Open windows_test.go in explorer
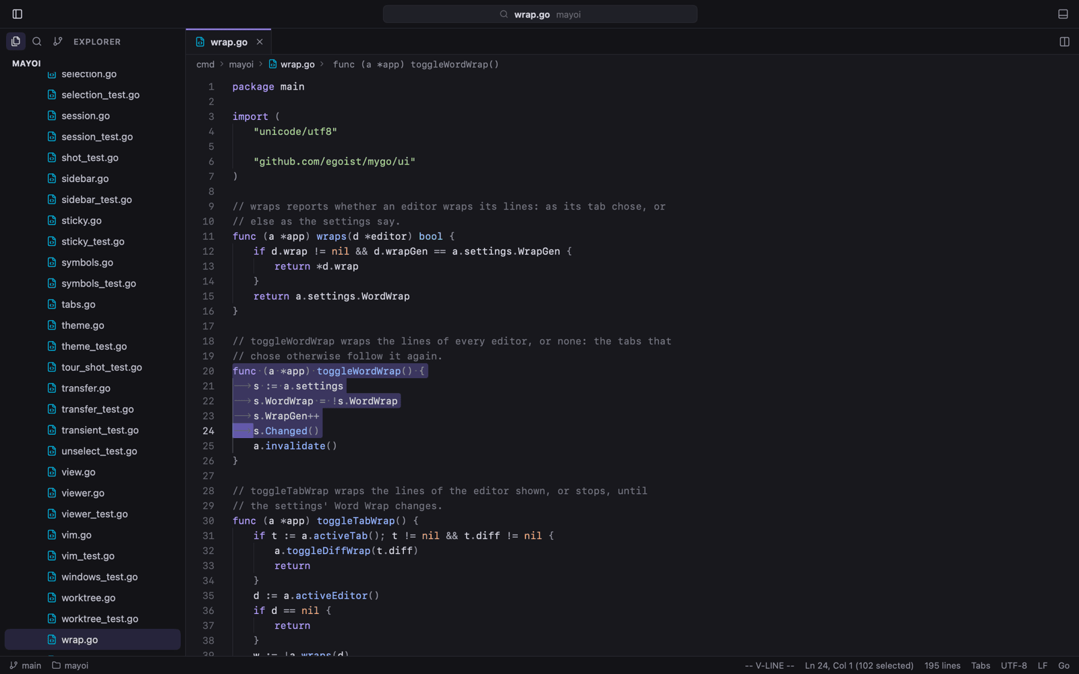Screen dimensions: 1079x674 92,577
